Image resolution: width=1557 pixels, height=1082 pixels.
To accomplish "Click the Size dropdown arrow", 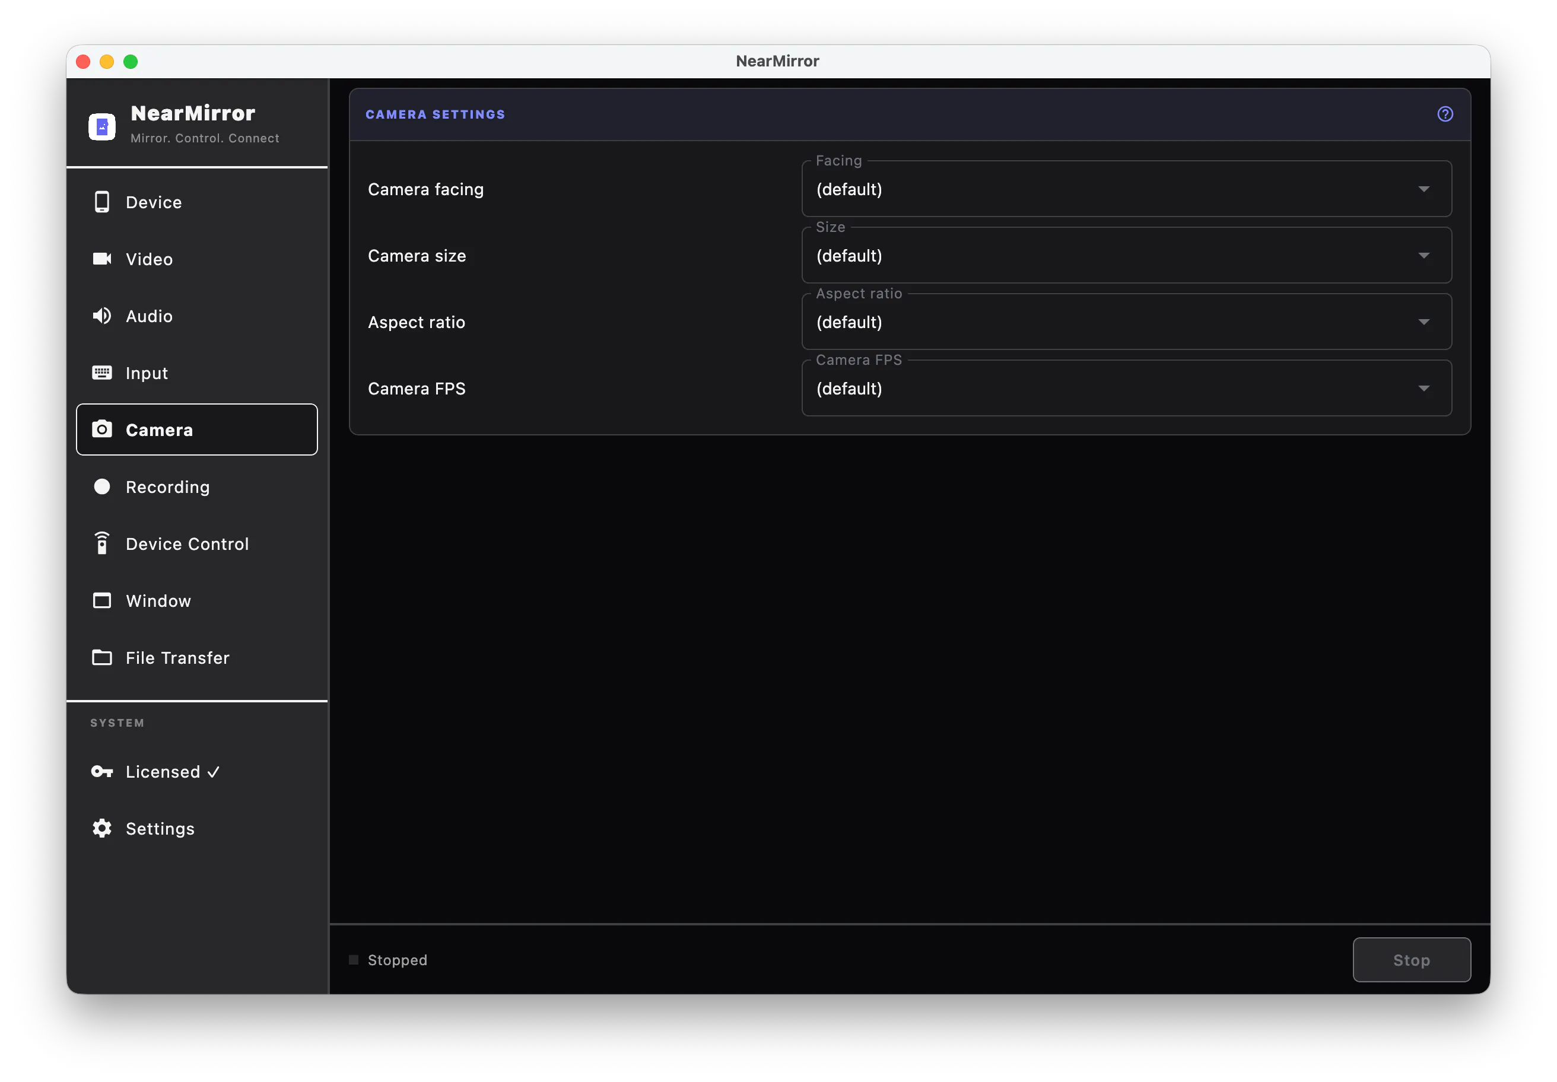I will point(1423,256).
